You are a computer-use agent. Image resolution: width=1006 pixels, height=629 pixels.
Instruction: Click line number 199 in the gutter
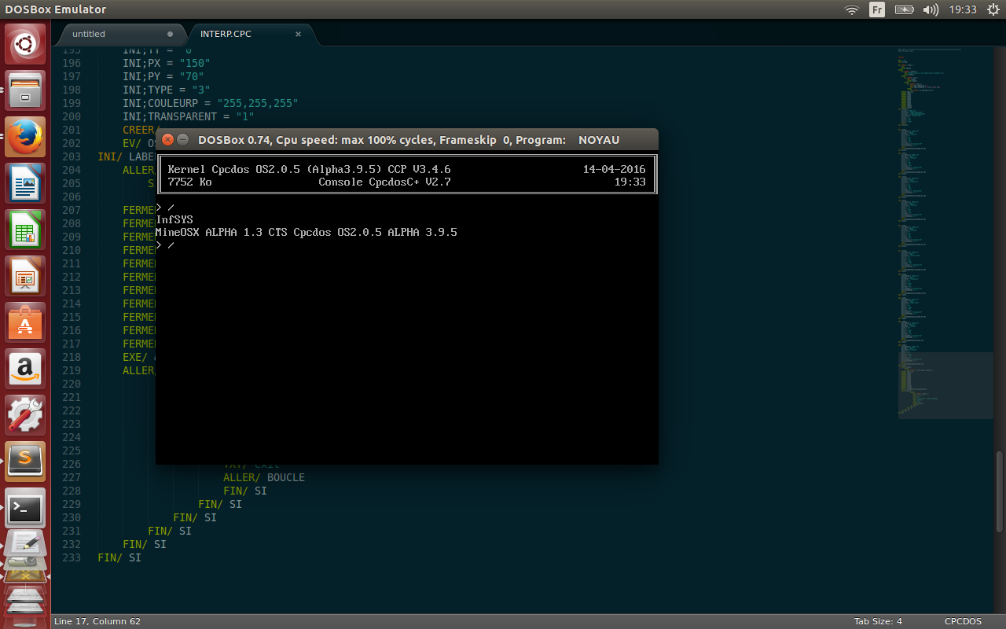click(71, 103)
